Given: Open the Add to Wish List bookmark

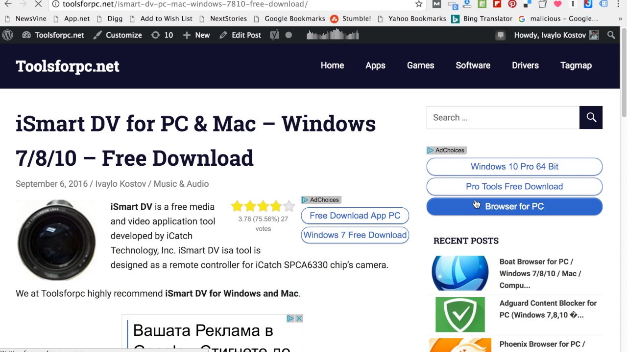Looking at the screenshot, I should click(161, 19).
